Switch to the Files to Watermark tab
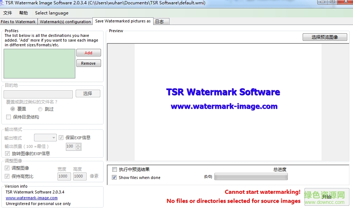This screenshot has height=209, width=353. (x=18, y=21)
